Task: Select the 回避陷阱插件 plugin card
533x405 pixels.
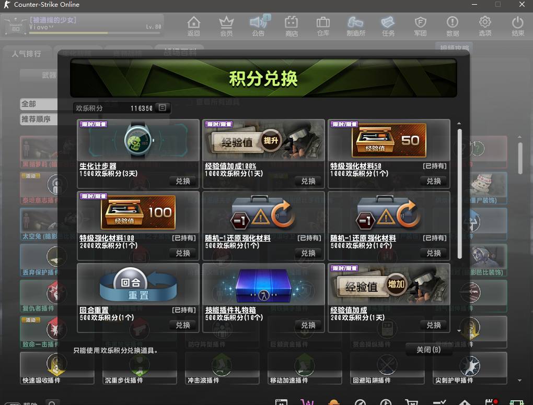Action: [x=387, y=368]
